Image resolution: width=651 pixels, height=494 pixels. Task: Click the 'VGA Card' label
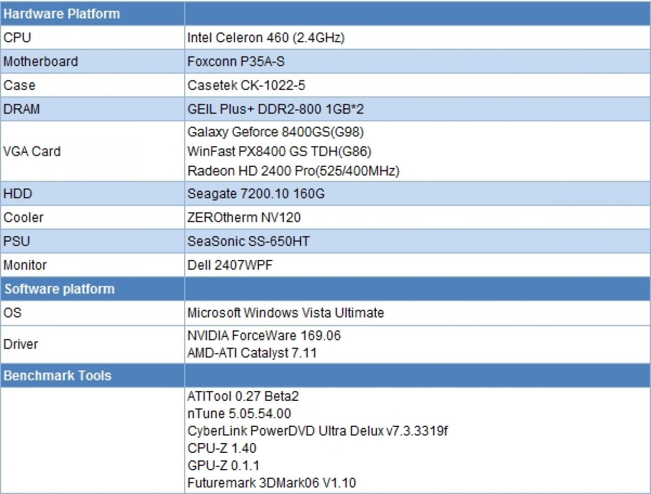click(x=32, y=151)
